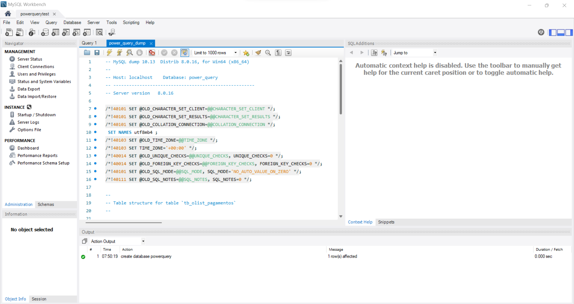Copy output icon beside Action Output
Screen dimensions: 574x304
point(85,241)
